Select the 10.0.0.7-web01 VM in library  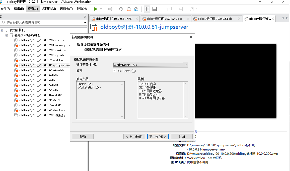[40, 105]
